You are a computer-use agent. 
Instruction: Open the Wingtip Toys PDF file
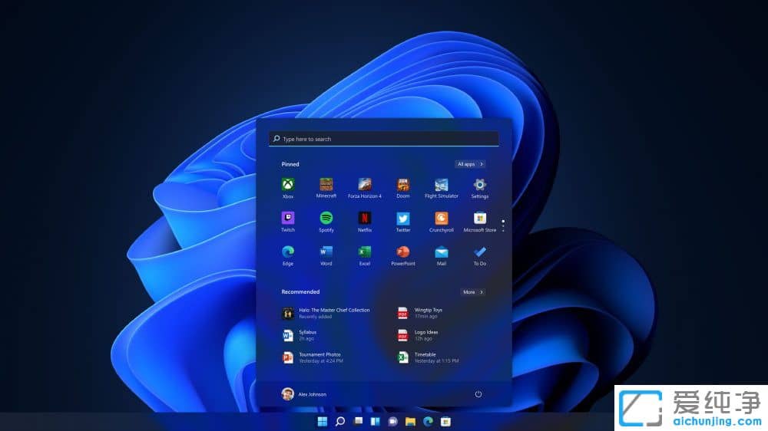pyautogui.click(x=427, y=313)
